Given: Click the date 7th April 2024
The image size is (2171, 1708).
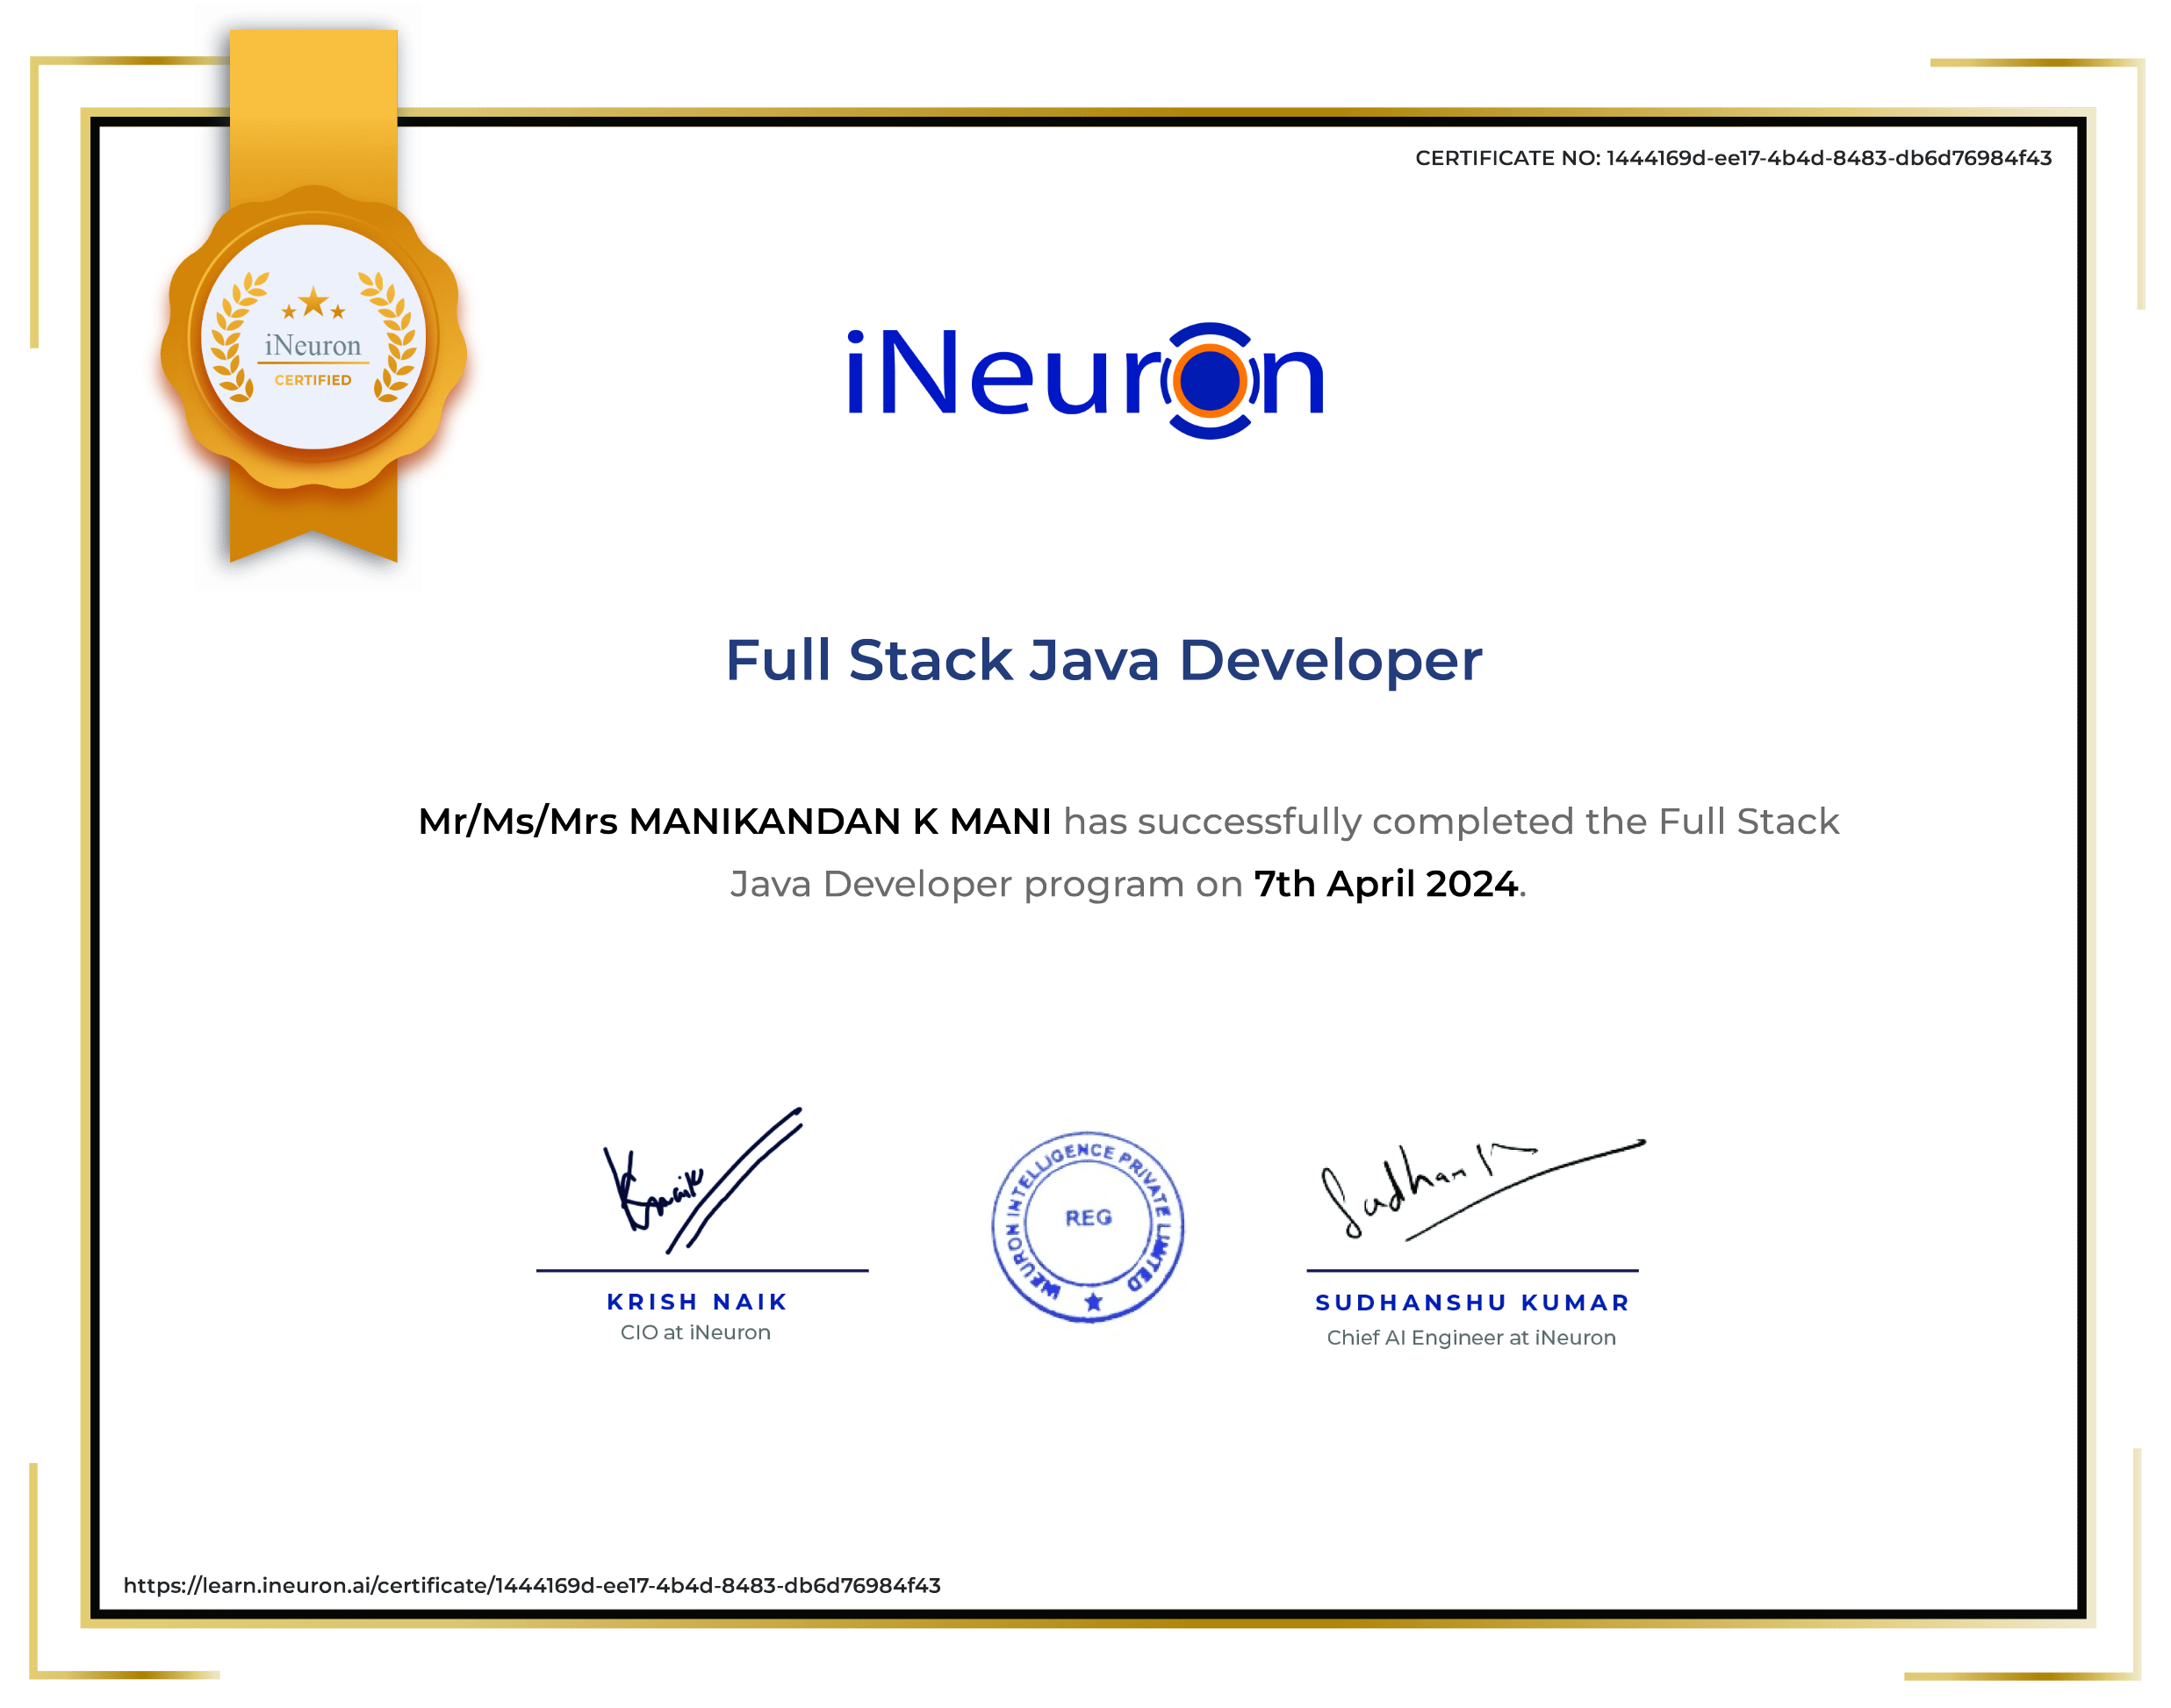Looking at the screenshot, I should click(x=1385, y=884).
